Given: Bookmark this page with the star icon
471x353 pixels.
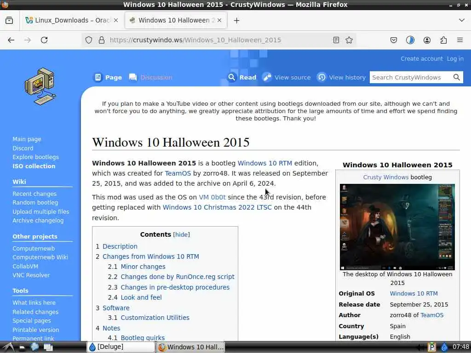Looking at the screenshot, I should [x=349, y=40].
